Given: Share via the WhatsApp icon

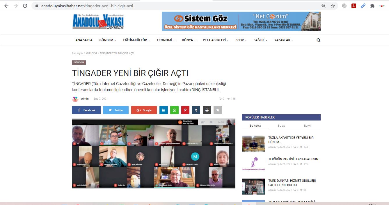Looking at the screenshot, I should [x=175, y=110].
